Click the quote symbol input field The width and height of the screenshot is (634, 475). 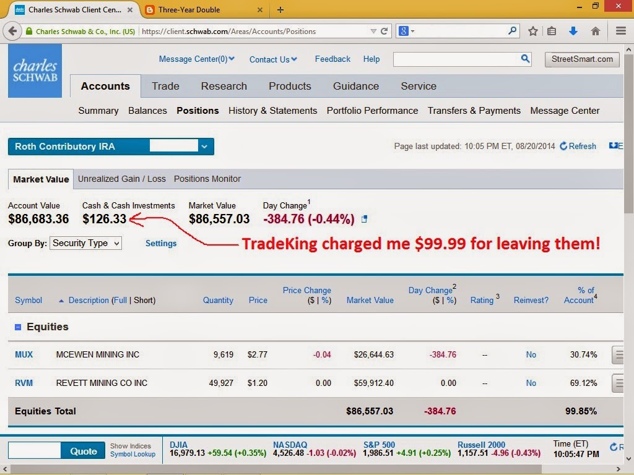coord(35,450)
